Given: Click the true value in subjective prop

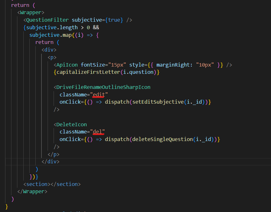Looking at the screenshot, I should pos(114,20).
